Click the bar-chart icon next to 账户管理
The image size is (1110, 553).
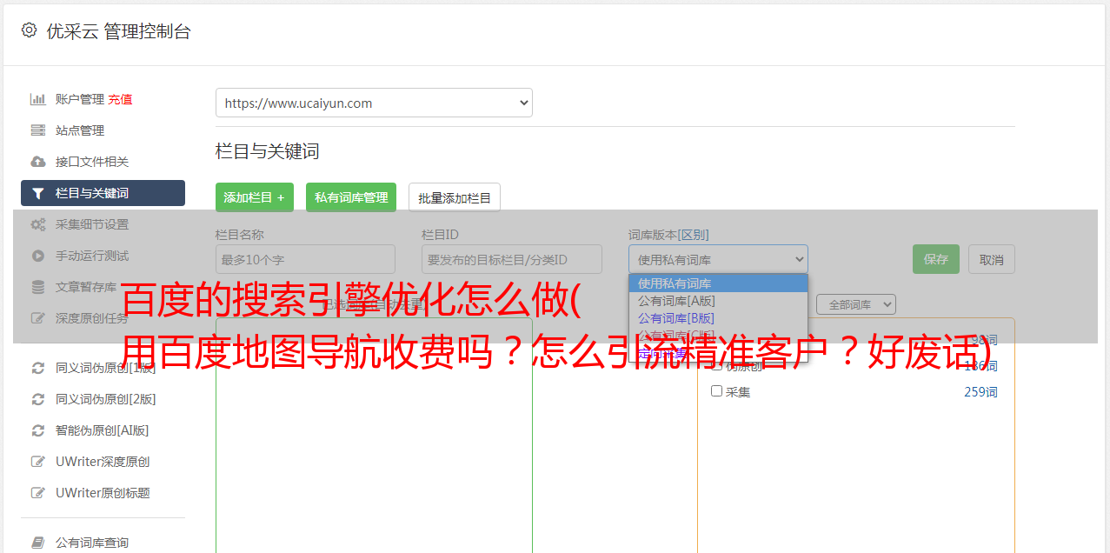click(37, 99)
